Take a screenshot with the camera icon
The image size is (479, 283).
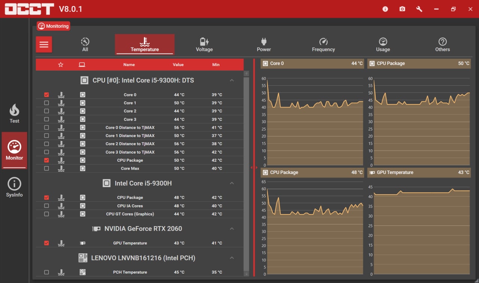pyautogui.click(x=402, y=9)
